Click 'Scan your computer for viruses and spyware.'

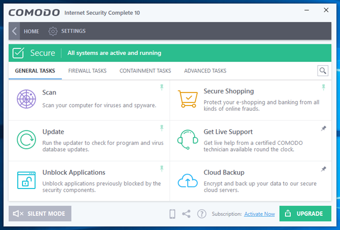click(99, 105)
